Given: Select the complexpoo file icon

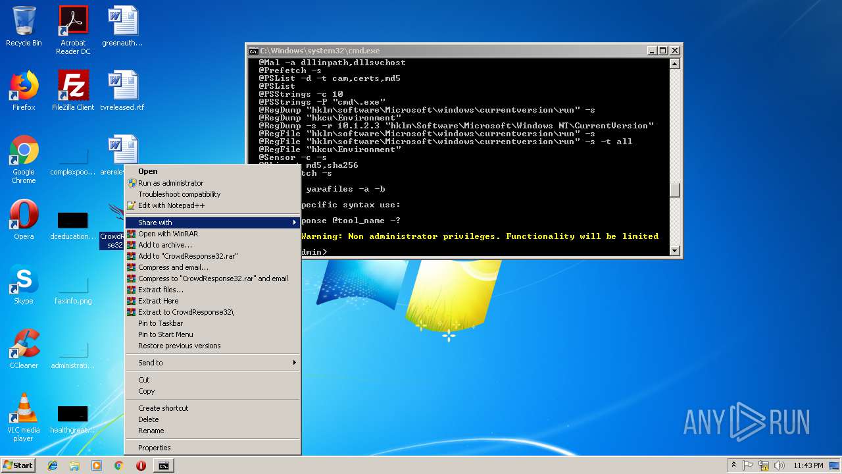Looking at the screenshot, I should [73, 159].
